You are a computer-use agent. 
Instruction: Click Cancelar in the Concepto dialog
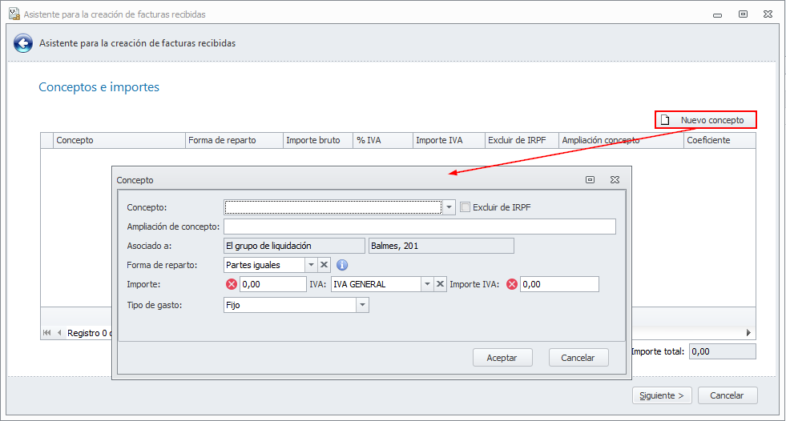pyautogui.click(x=578, y=358)
